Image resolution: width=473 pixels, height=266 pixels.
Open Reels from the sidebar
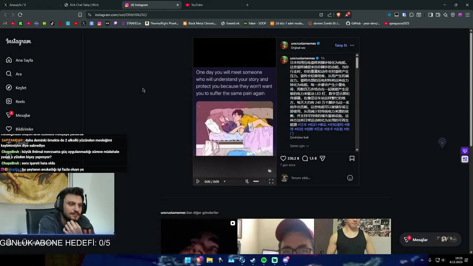tap(15, 102)
